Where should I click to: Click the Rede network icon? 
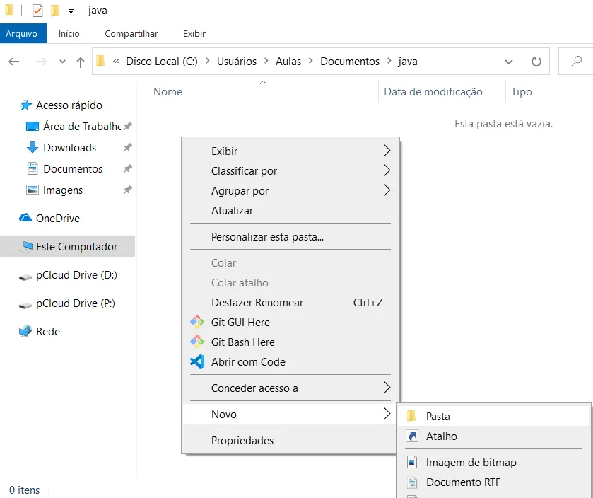pyautogui.click(x=25, y=331)
